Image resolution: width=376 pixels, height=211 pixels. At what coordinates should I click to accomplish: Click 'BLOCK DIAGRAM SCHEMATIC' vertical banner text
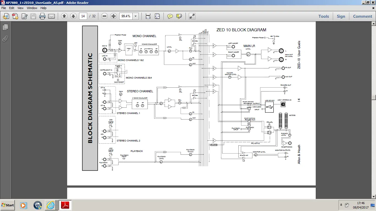pos(90,98)
